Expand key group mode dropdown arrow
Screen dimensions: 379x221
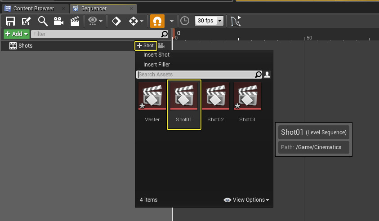142,21
